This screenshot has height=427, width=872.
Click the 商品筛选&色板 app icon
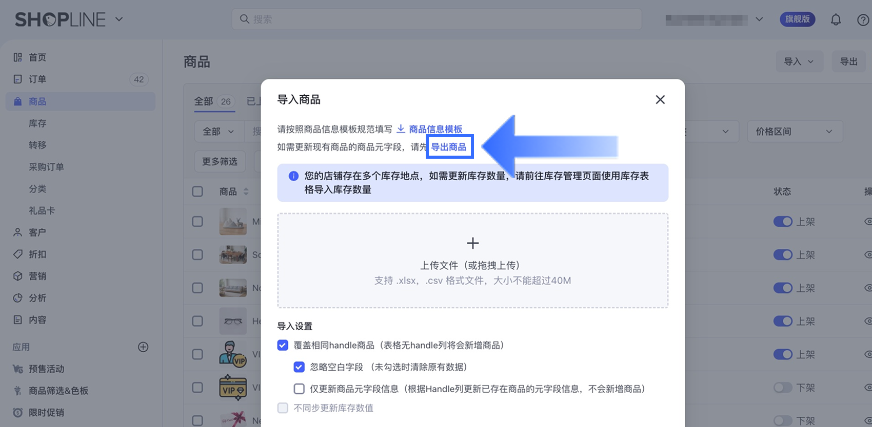[x=18, y=391]
